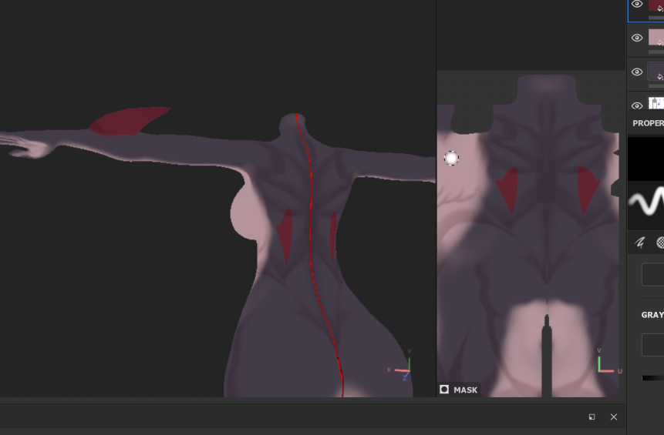Click the wavy brush stroke preview
The image size is (664, 435).
click(x=646, y=203)
